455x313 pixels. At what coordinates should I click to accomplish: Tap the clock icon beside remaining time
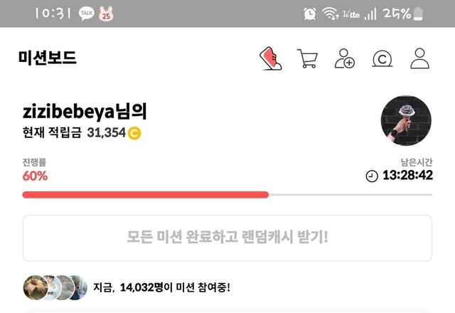tap(372, 176)
